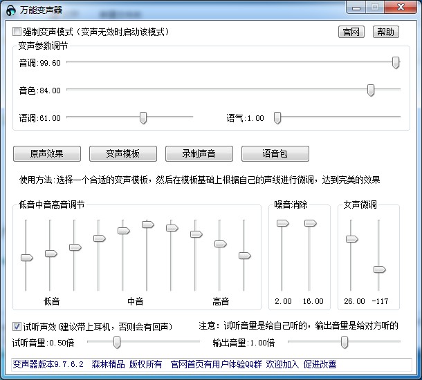Open the 官网 website button
Screen dimensions: 422x380
point(351,32)
